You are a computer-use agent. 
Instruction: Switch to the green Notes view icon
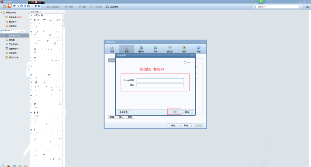20,166
